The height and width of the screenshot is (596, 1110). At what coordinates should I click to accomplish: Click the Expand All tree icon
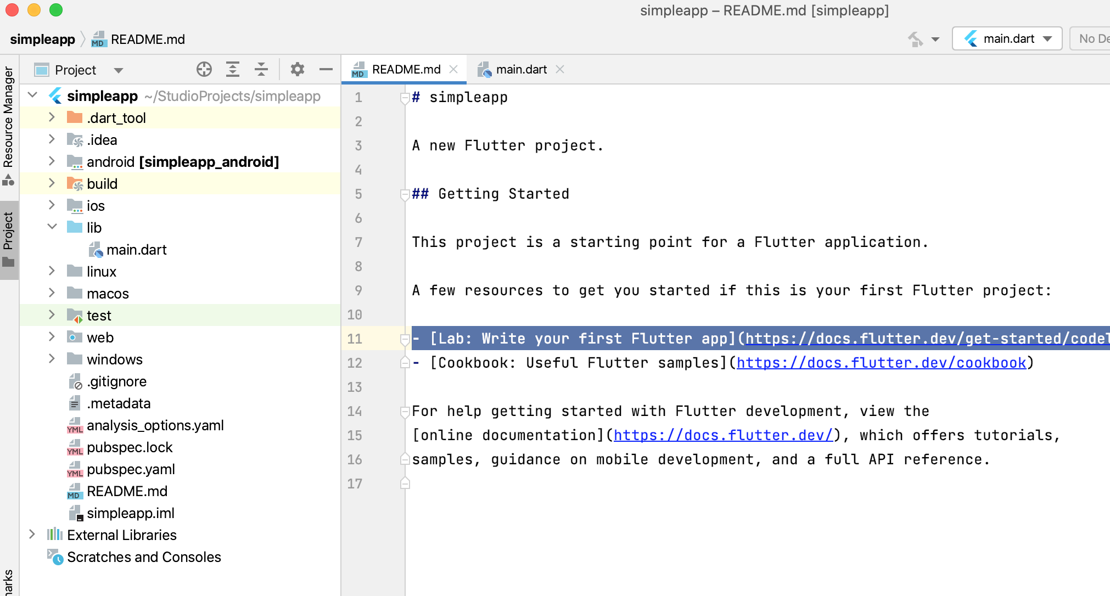233,70
